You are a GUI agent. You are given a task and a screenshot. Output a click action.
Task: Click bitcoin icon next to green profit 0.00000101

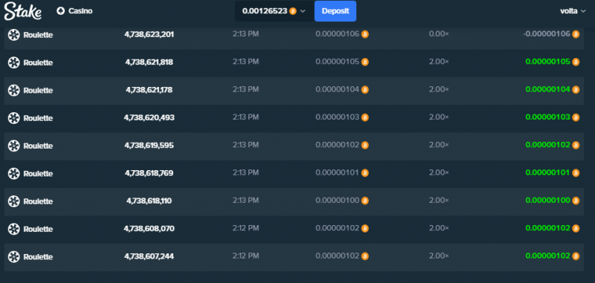(x=576, y=173)
